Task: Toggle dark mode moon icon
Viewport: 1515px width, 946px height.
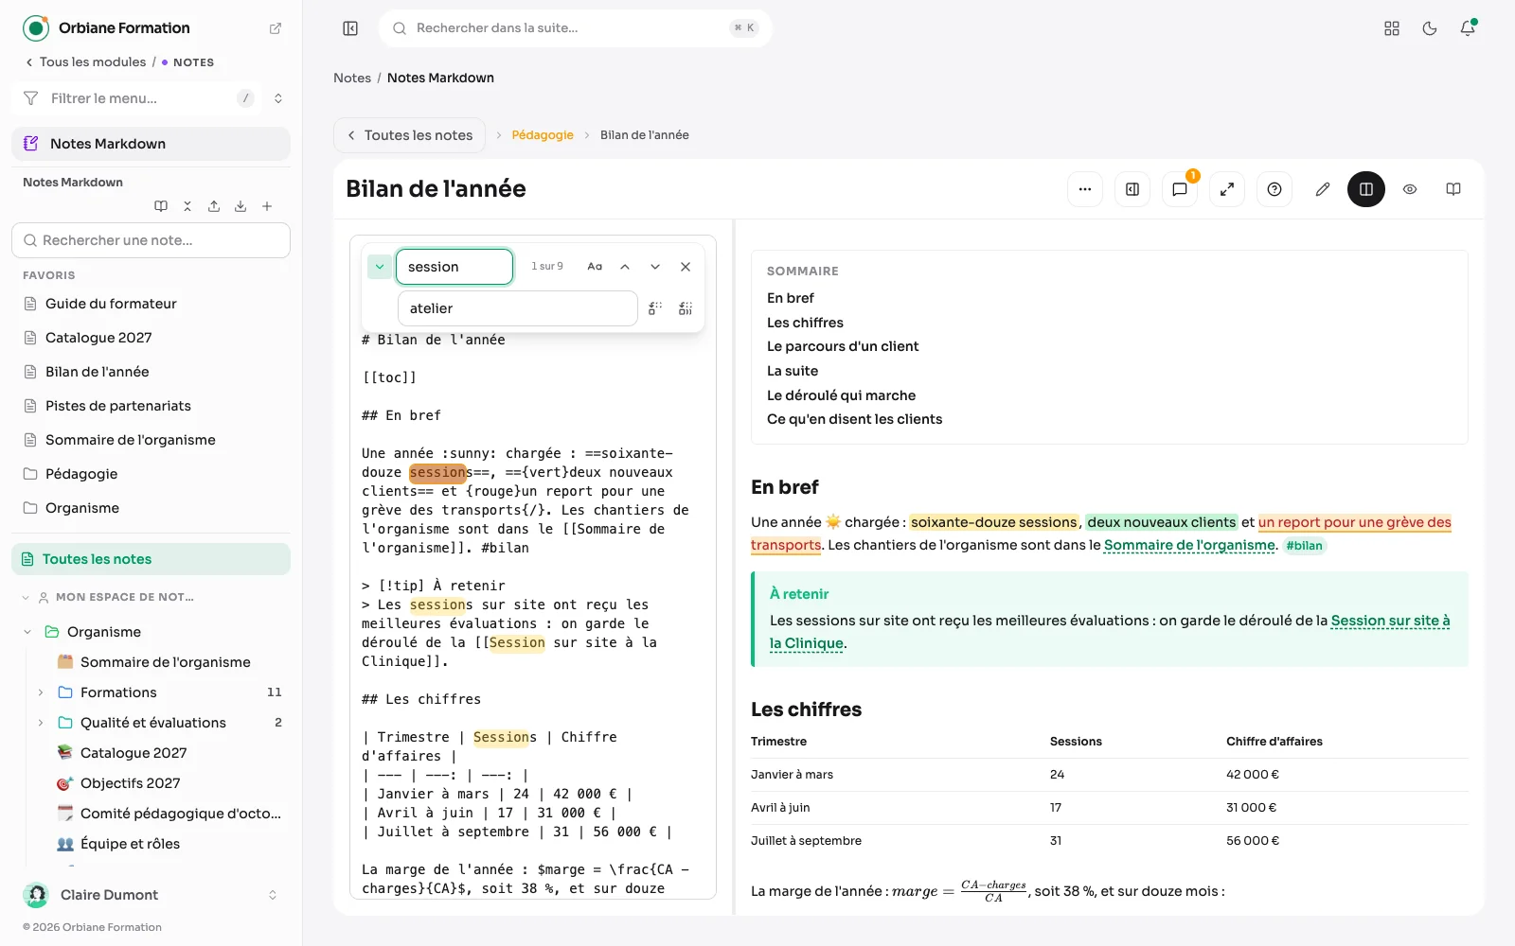Action: click(1430, 28)
